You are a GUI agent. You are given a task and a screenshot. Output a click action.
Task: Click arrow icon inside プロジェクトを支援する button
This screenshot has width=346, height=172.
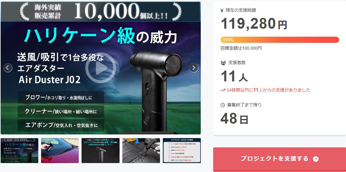316,159
